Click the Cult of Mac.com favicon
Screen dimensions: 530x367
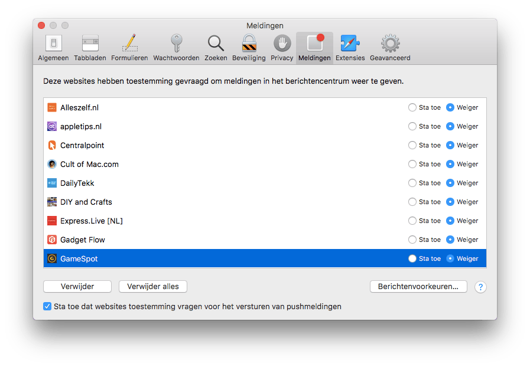pyautogui.click(x=52, y=164)
